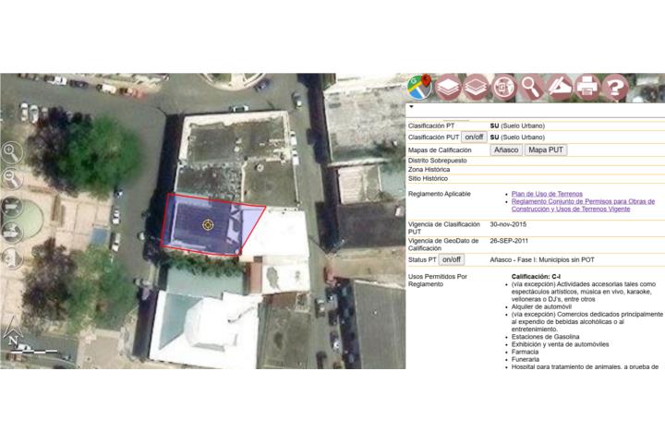Collapse the info panel with small triangle

(411, 107)
